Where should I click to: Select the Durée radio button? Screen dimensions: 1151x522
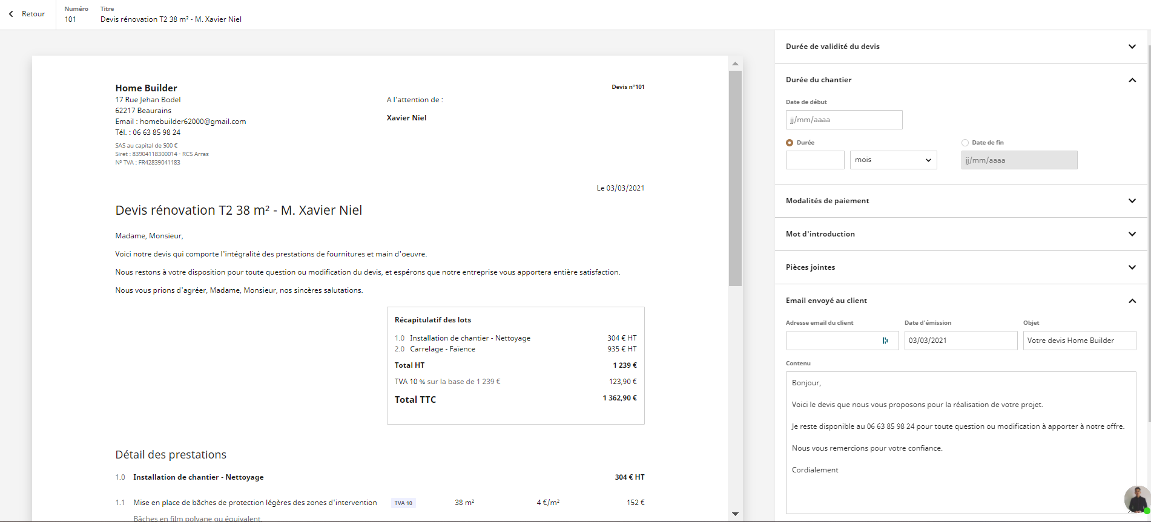pos(790,143)
